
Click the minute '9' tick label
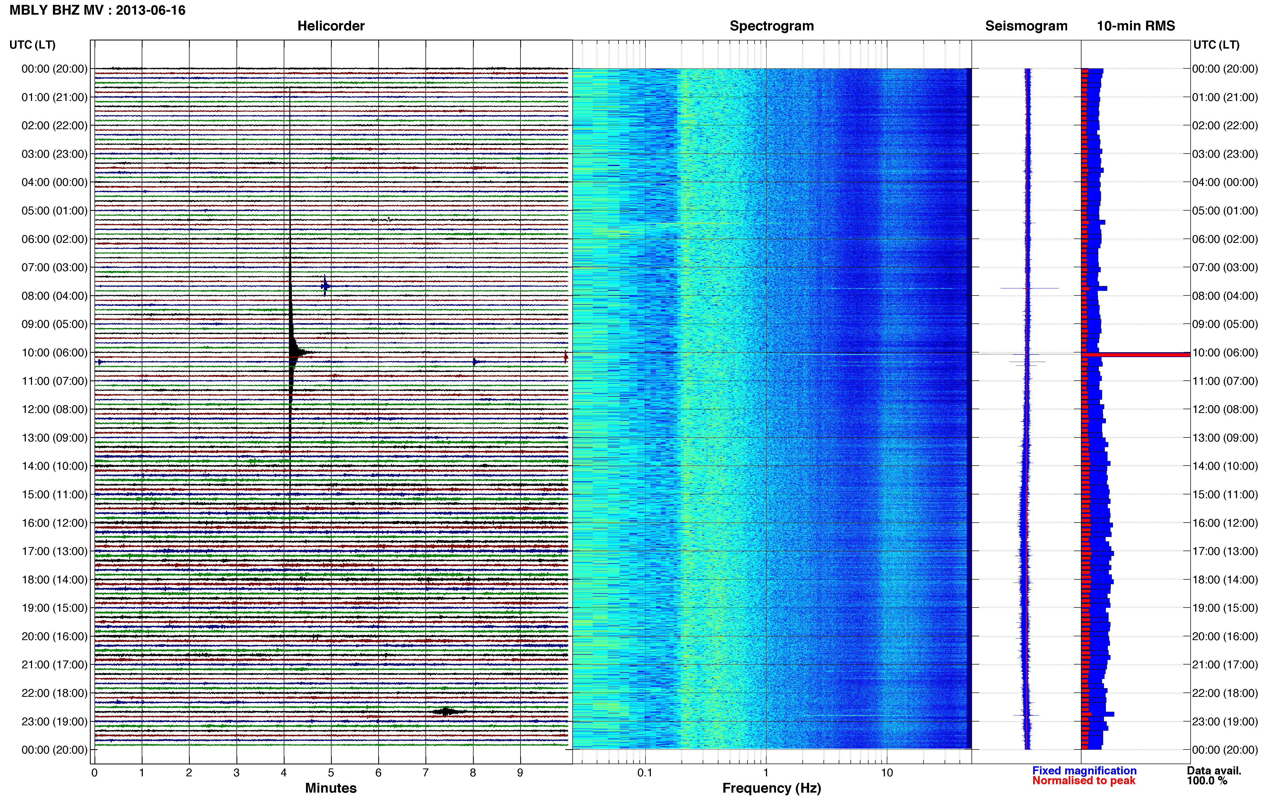[520, 773]
